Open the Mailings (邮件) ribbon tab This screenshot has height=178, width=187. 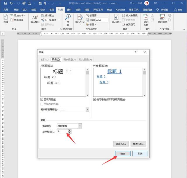tap(69, 10)
